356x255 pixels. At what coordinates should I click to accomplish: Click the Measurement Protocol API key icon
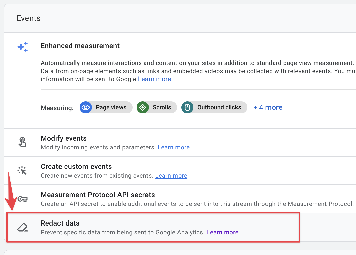coord(22,199)
